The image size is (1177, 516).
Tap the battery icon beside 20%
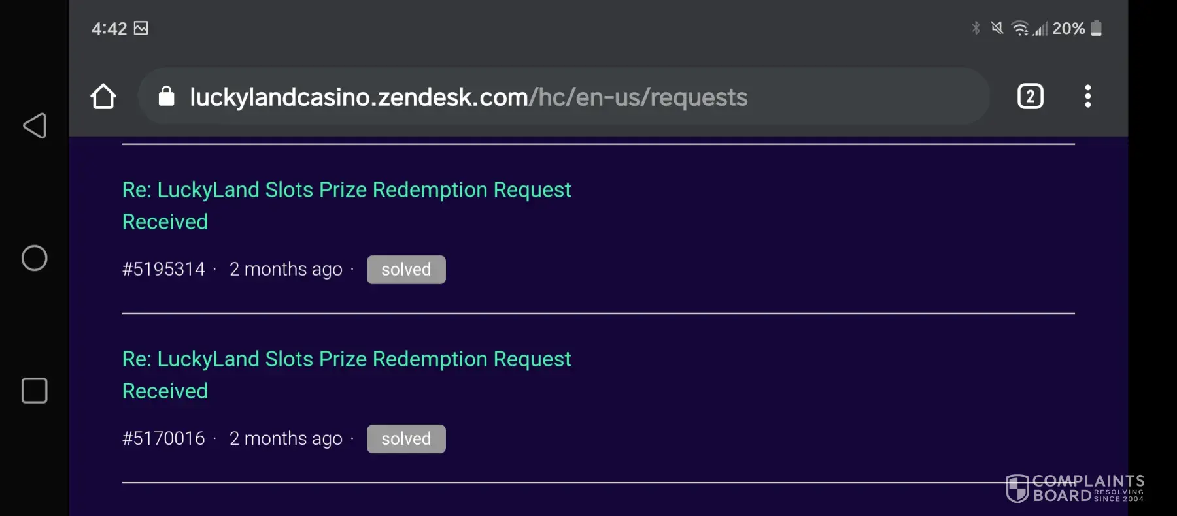(1097, 28)
